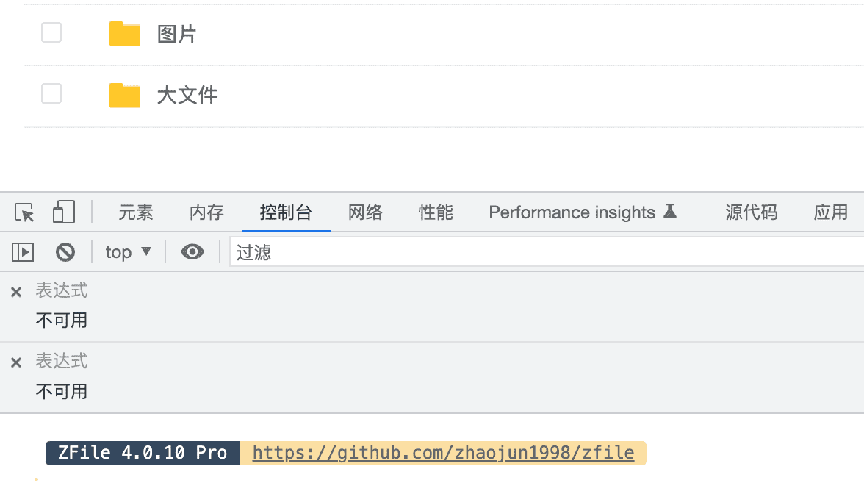Image resolution: width=864 pixels, height=494 pixels.
Task: Open the 大文件 folder name
Action: click(x=187, y=96)
